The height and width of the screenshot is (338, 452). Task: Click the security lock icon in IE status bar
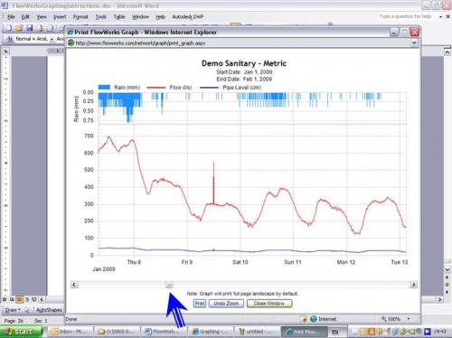pos(303,319)
